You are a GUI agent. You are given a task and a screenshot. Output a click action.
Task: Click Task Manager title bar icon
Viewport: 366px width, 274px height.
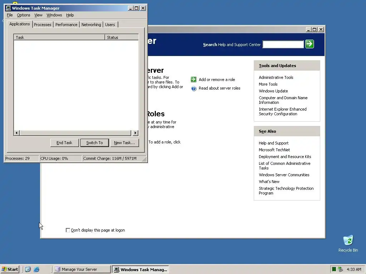[8, 8]
